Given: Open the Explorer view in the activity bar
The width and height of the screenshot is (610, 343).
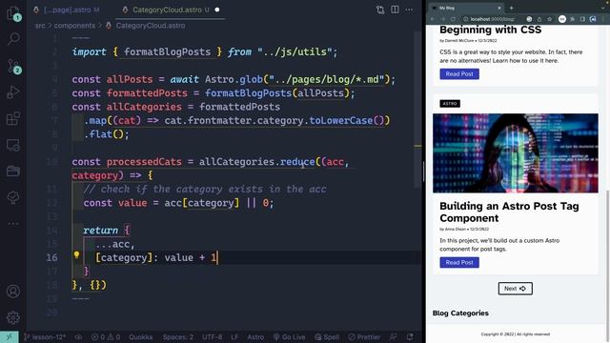Looking at the screenshot, I should click(x=13, y=13).
